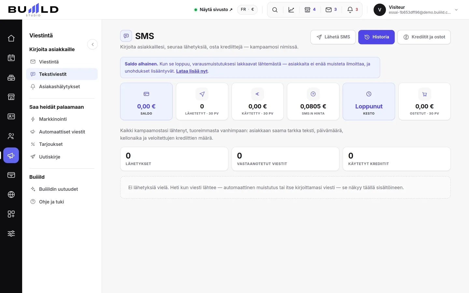The height and width of the screenshot is (293, 469).
Task: Open Markkinointi menu item
Action: pyautogui.click(x=62, y=119)
